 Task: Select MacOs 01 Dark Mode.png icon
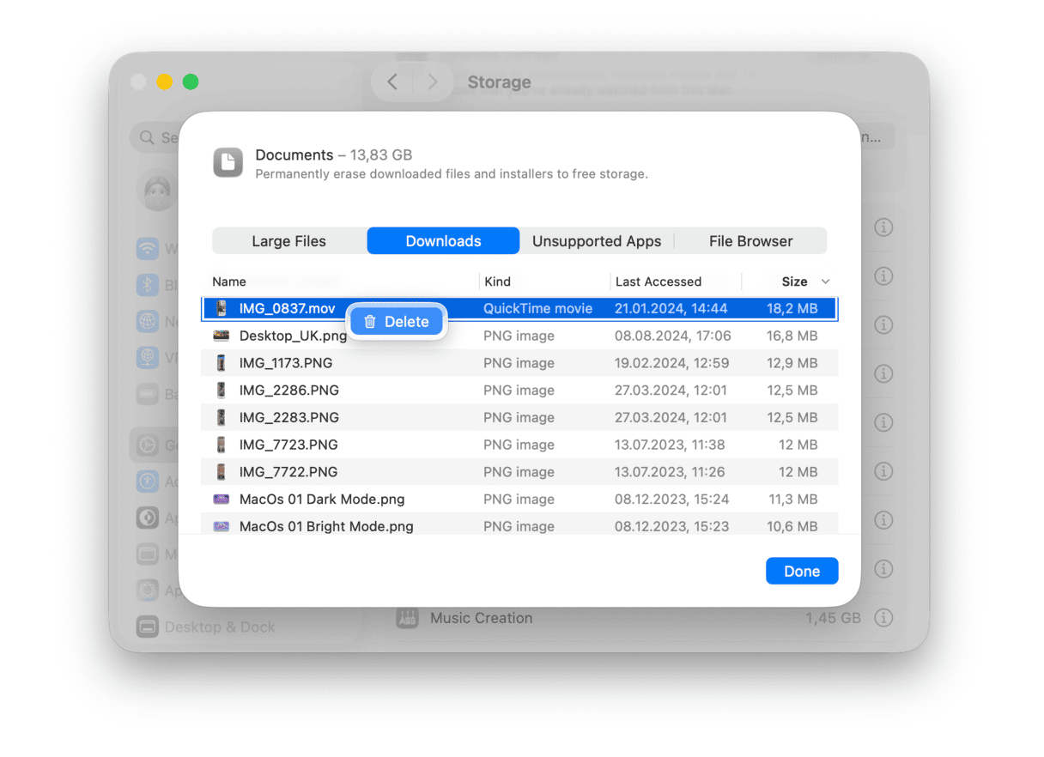point(222,500)
